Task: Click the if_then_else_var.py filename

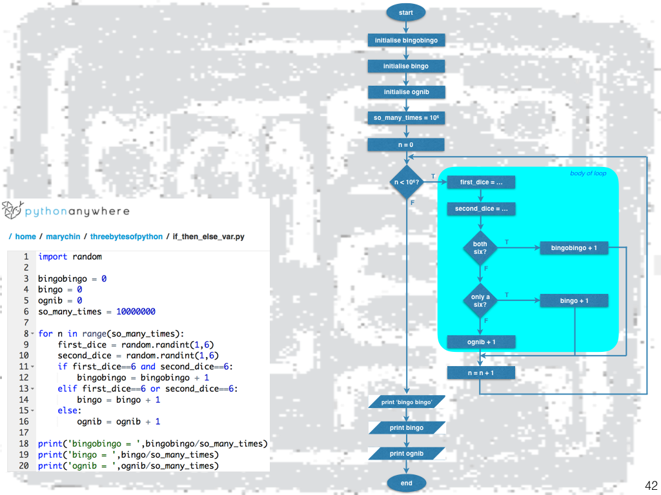Action: [x=208, y=237]
